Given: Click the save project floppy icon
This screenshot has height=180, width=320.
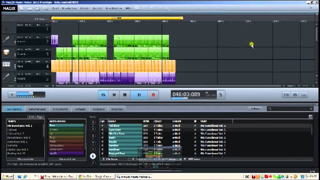Looking at the screenshot, I should [37, 8].
